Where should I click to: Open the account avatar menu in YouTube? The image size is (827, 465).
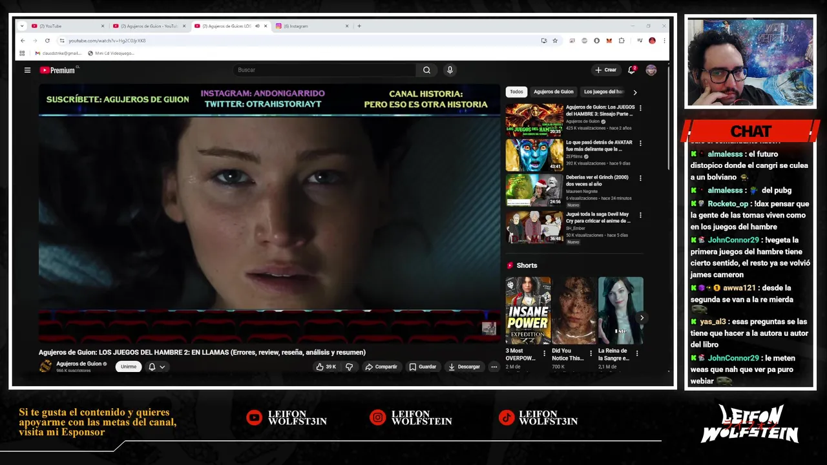point(651,70)
